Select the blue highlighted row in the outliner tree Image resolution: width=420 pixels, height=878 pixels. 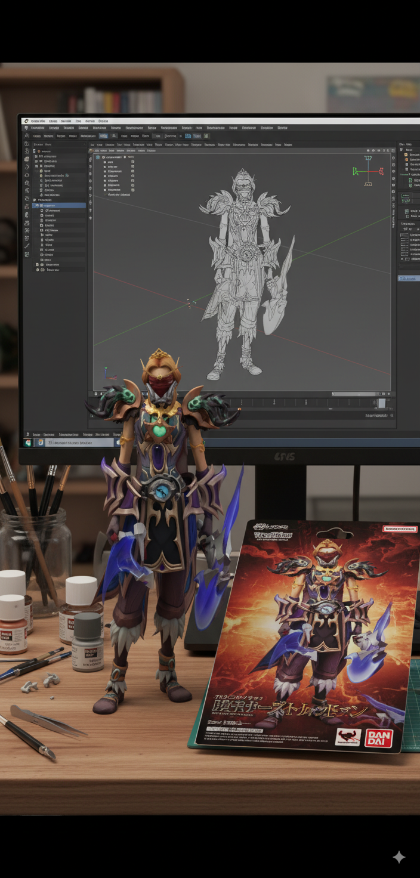tap(58, 205)
